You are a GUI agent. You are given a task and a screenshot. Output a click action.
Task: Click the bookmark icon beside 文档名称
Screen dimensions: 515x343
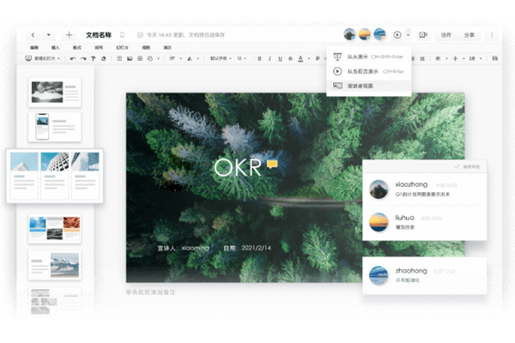122,35
